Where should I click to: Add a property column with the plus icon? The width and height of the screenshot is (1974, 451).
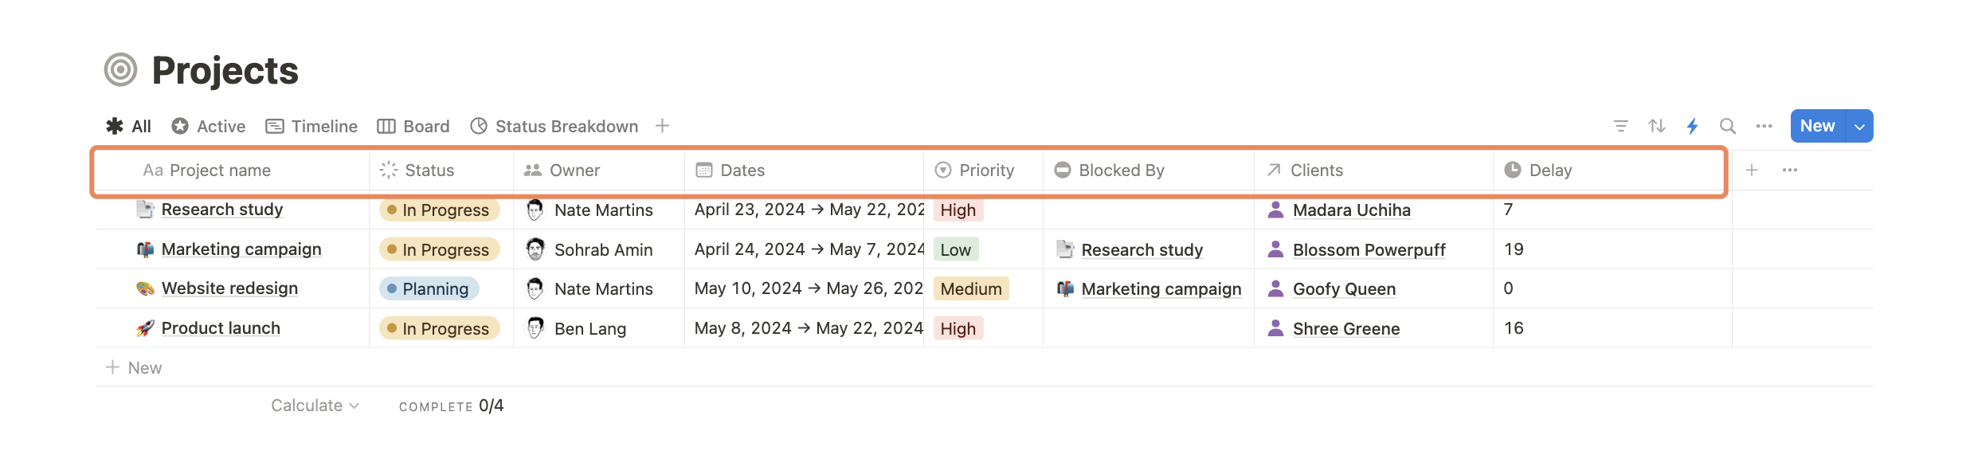point(1752,170)
